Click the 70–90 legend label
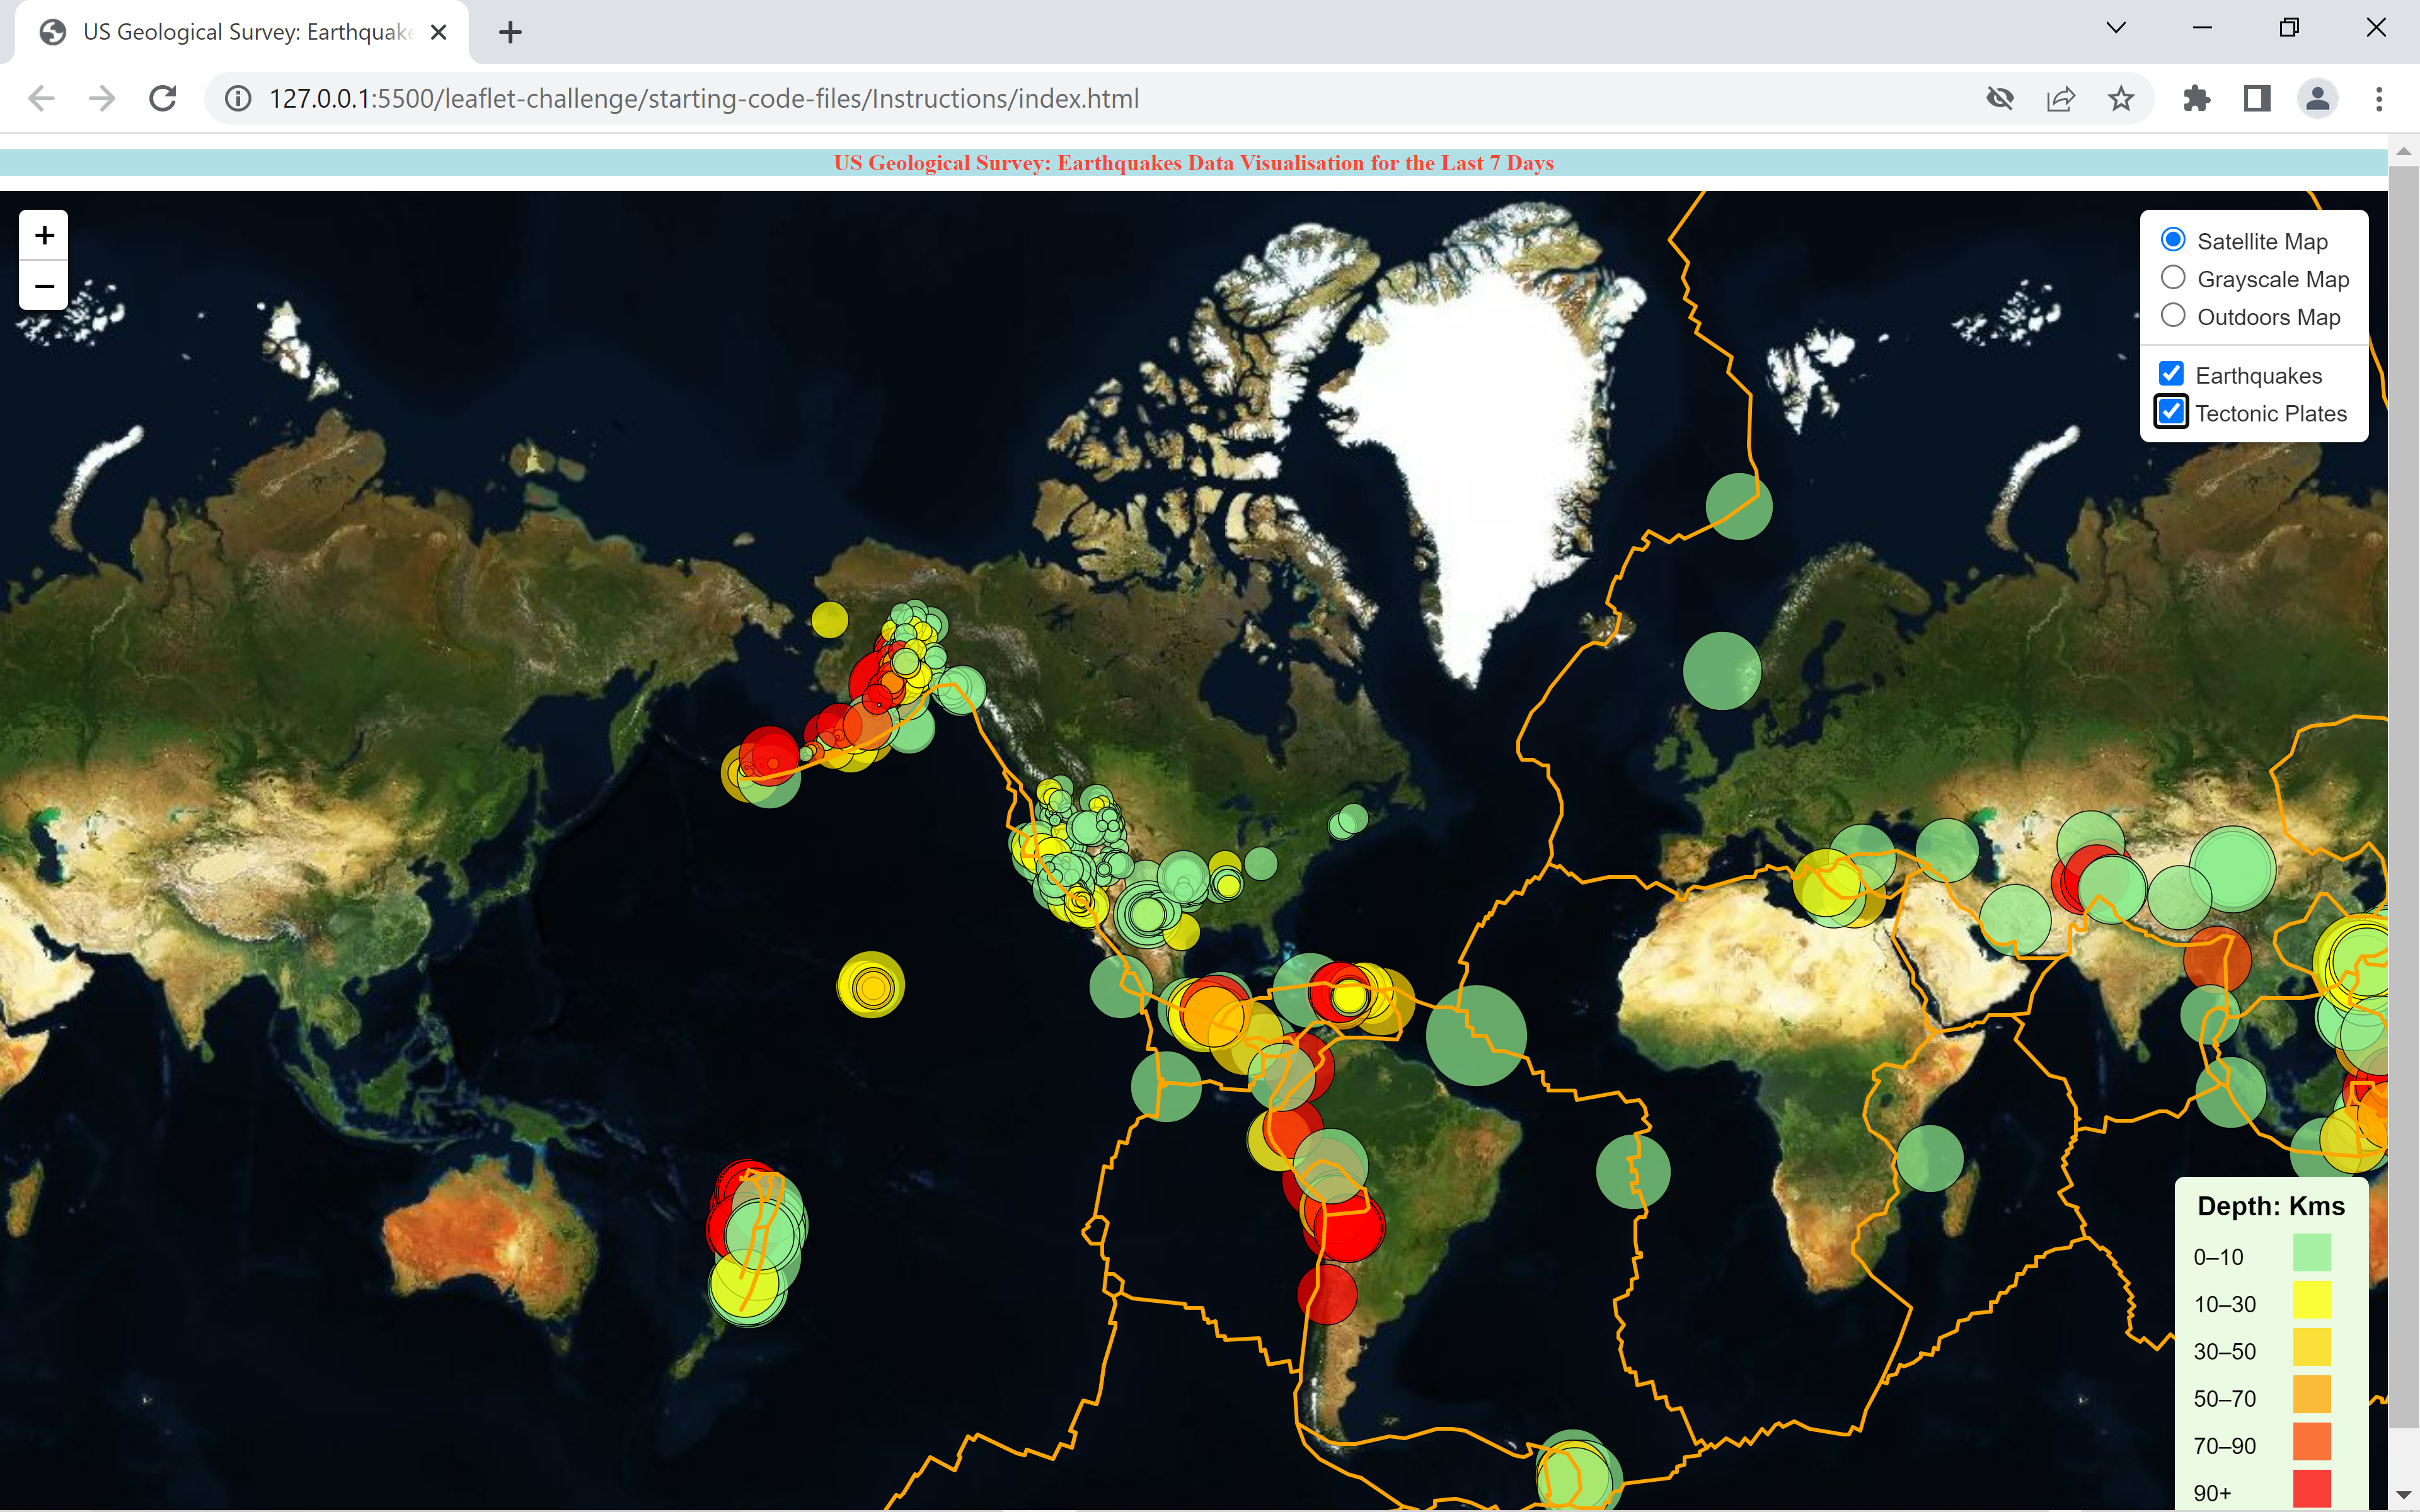Viewport: 2420px width, 1512px height. [x=2225, y=1446]
